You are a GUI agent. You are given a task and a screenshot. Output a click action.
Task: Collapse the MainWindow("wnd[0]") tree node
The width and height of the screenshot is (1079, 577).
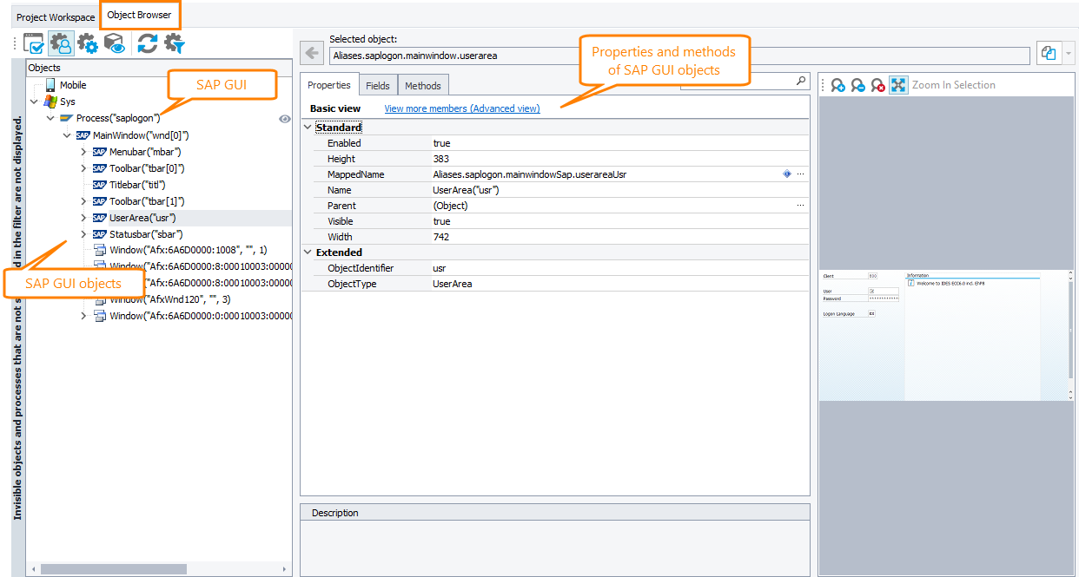67,134
